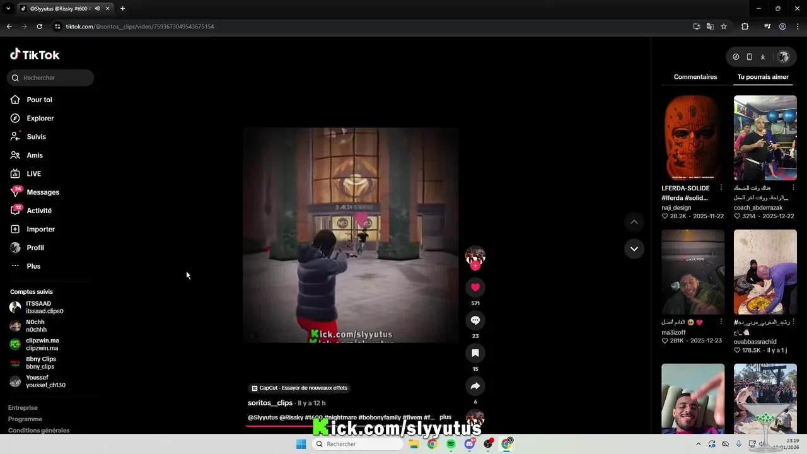The height and width of the screenshot is (454, 807).
Task: Open Discord from the taskbar
Action: (469, 444)
